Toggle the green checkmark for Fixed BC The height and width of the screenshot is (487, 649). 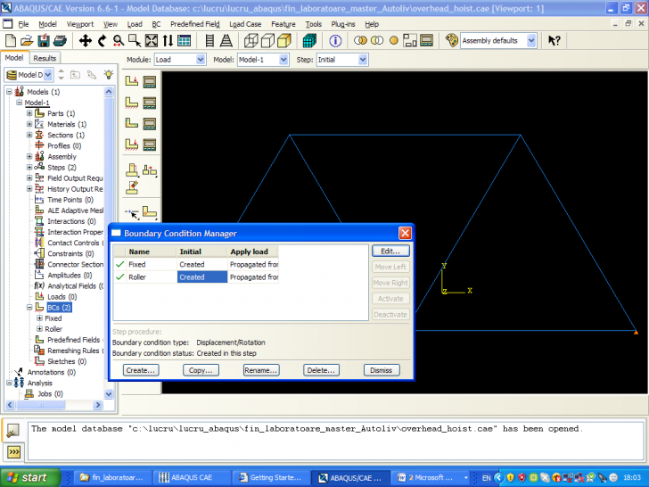click(120, 265)
